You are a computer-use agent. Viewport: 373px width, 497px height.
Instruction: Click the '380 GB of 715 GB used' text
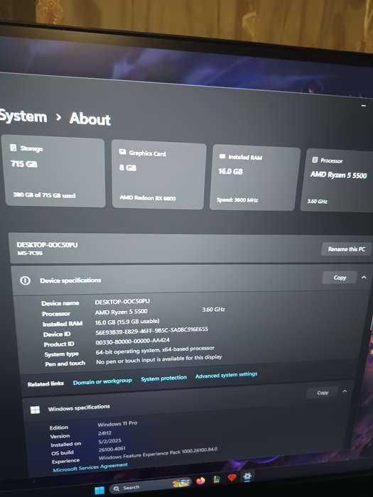[x=44, y=195]
